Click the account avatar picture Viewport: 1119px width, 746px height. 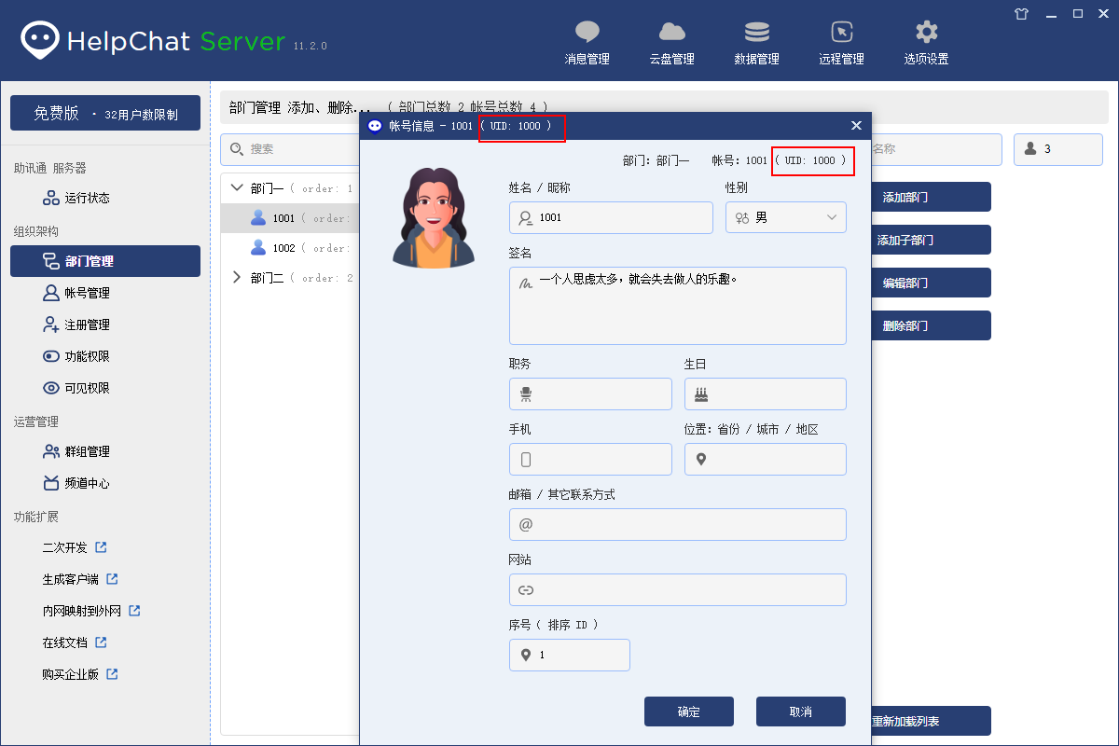pyautogui.click(x=434, y=218)
